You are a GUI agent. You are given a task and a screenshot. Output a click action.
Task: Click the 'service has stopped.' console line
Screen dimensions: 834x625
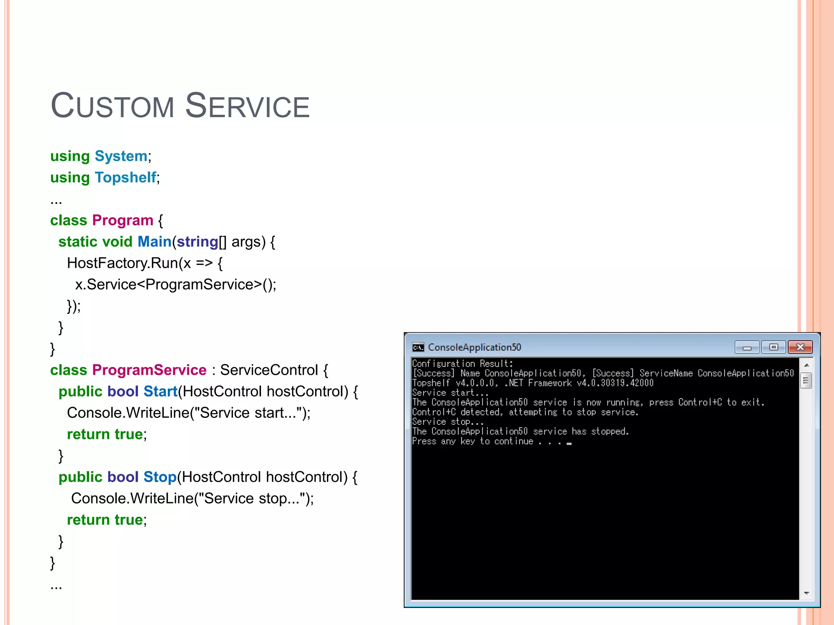tap(520, 431)
